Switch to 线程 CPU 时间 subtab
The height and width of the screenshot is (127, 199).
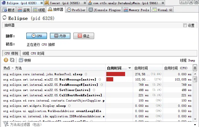point(33,53)
